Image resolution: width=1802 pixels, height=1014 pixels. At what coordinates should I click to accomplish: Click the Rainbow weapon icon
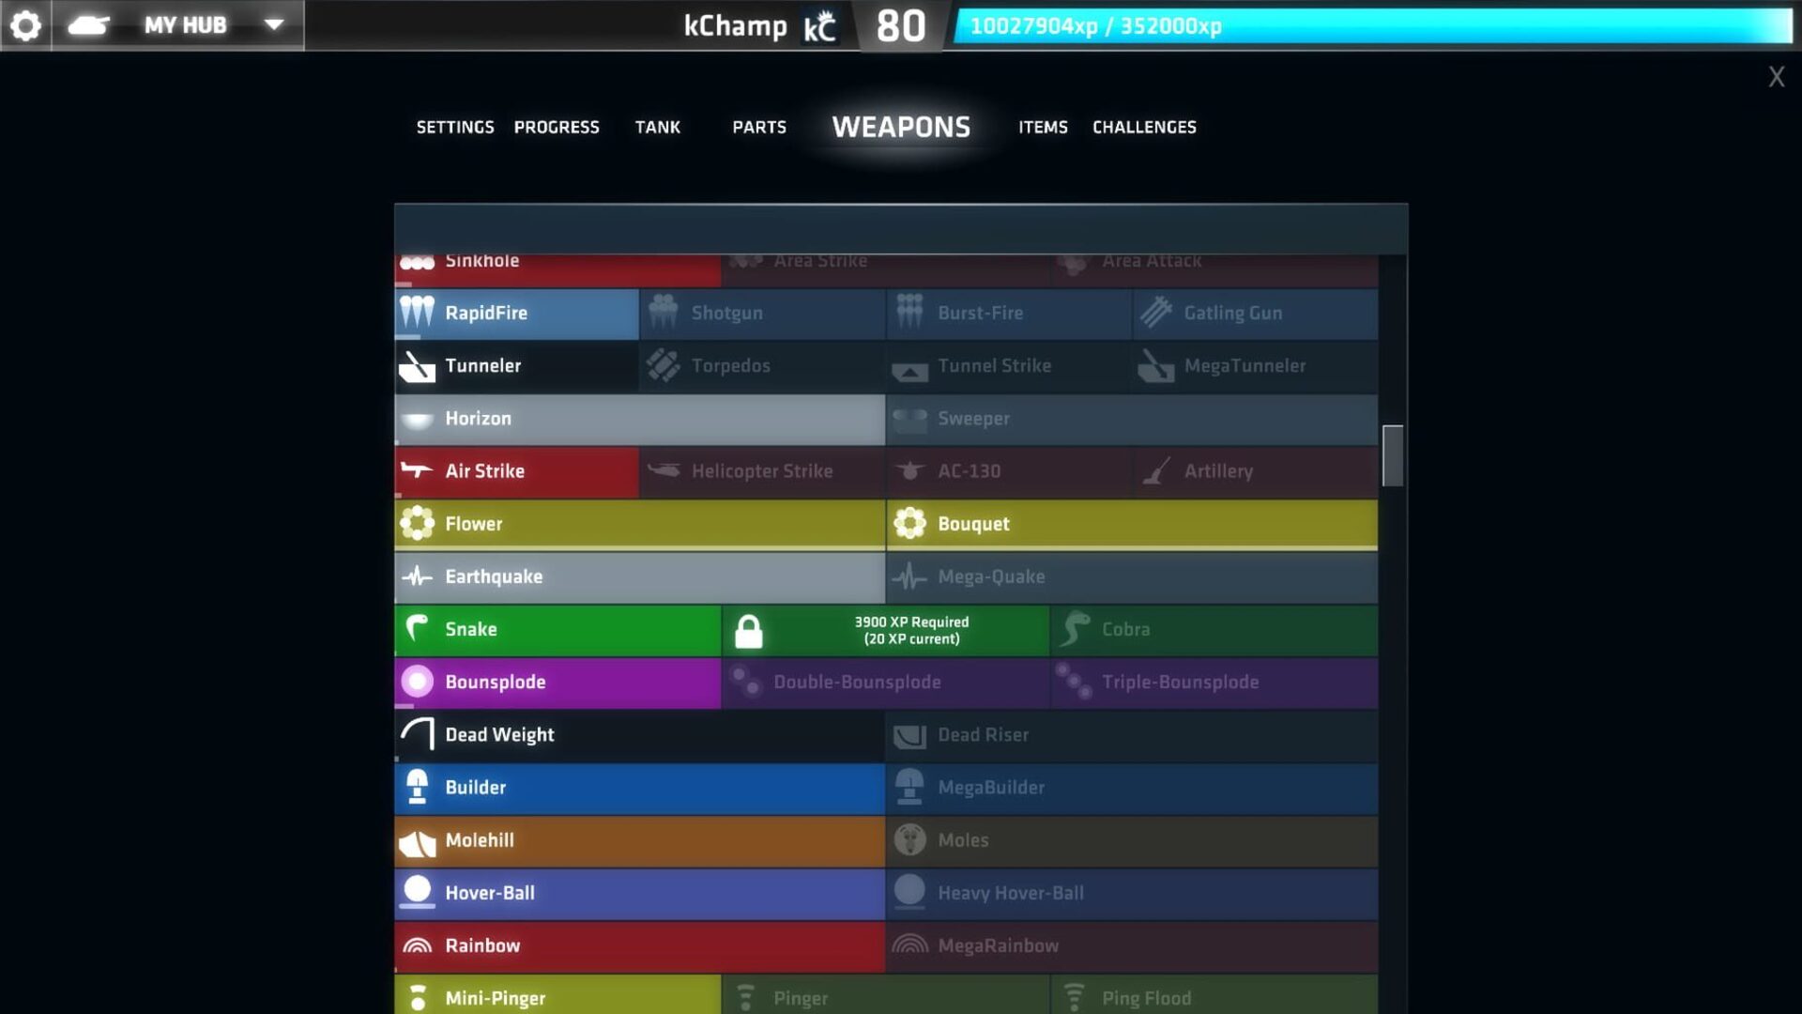click(417, 945)
